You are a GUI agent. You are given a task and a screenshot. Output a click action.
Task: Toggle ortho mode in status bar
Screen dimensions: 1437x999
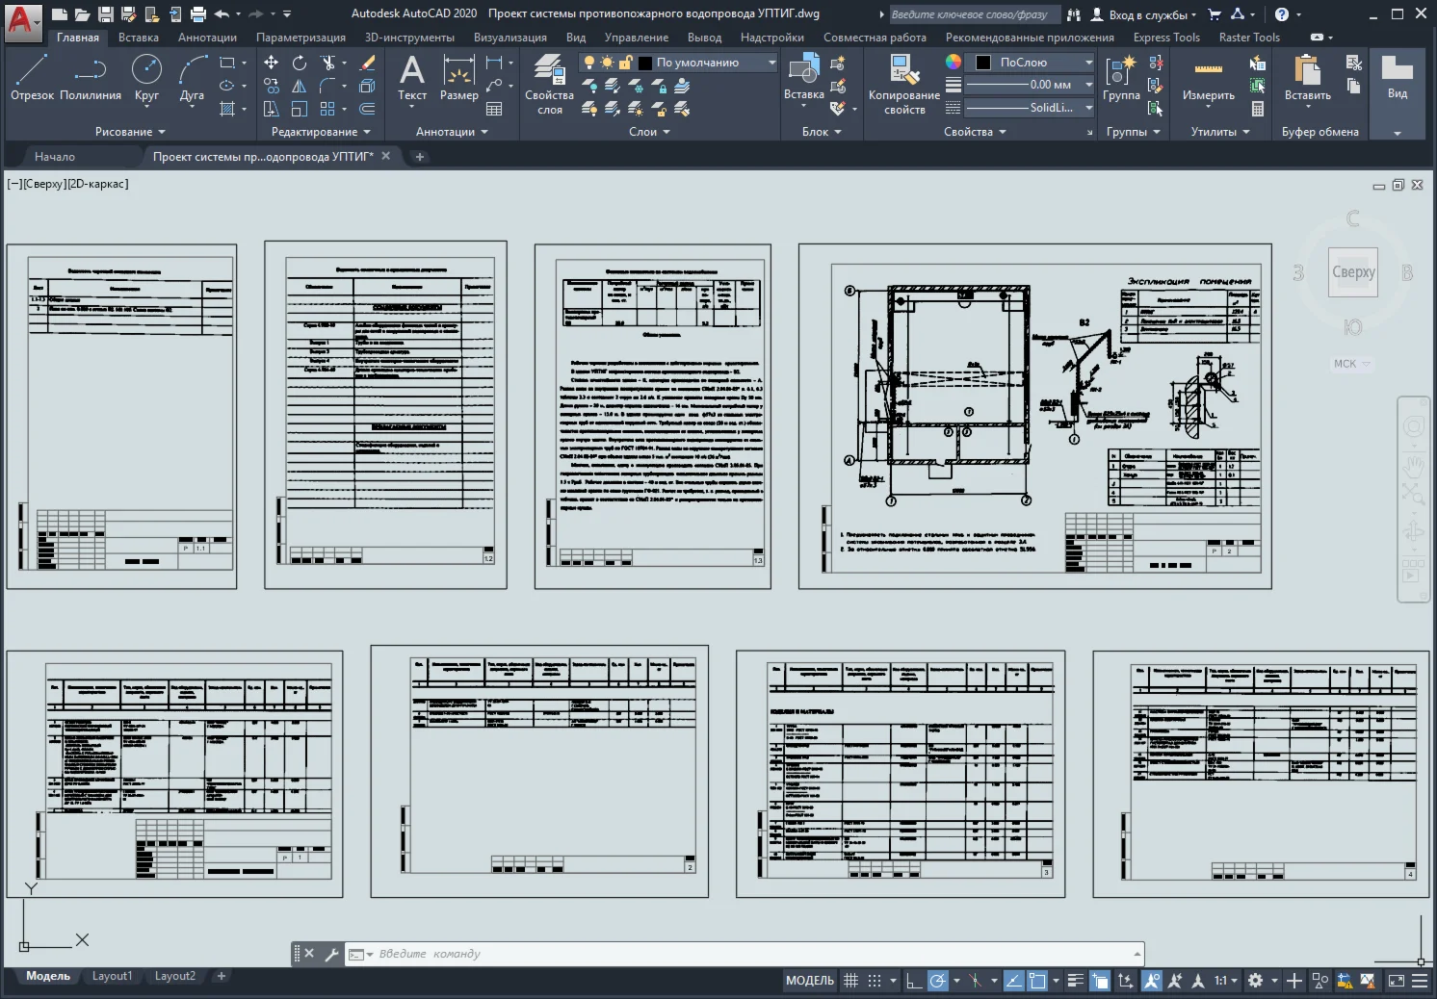coord(914,981)
